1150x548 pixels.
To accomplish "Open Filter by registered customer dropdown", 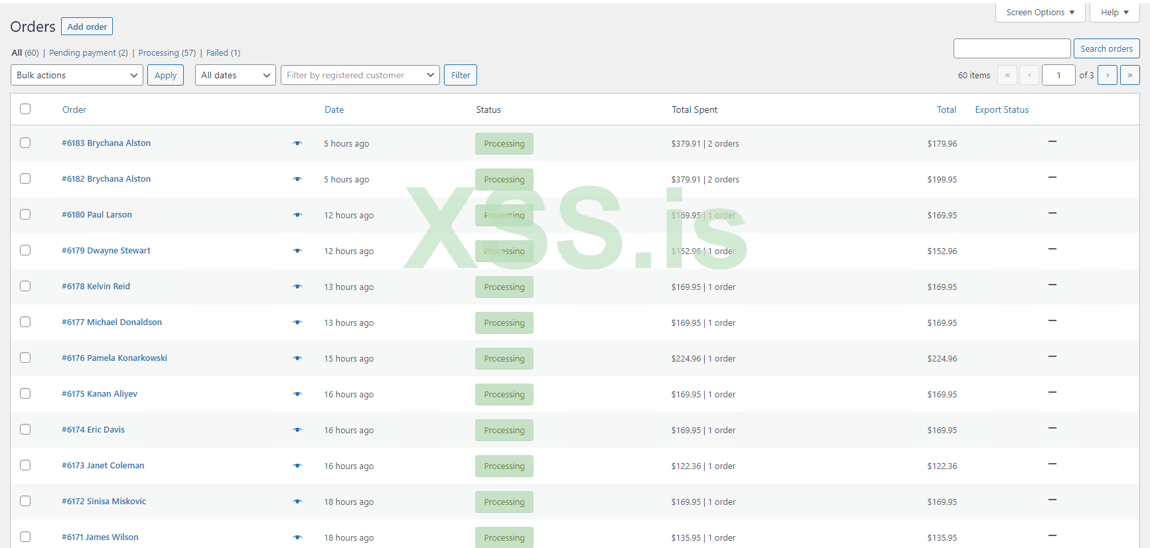I will [x=360, y=75].
